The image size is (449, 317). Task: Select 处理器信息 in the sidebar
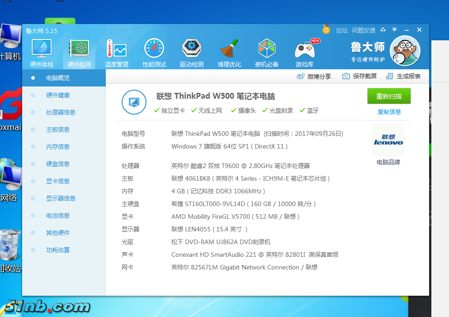61,112
